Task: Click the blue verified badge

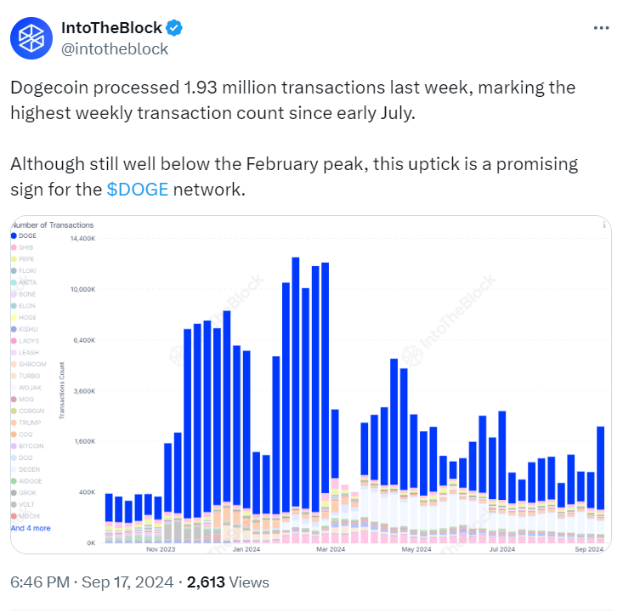Action: tap(173, 28)
